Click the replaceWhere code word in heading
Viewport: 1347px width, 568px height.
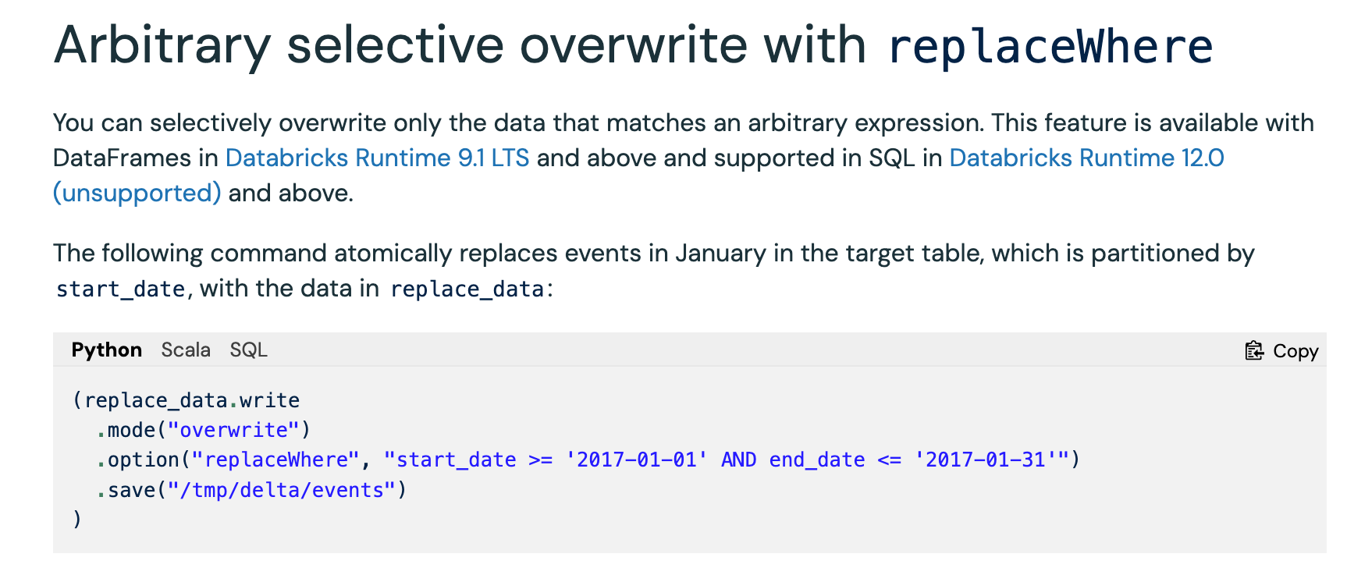1050,46
